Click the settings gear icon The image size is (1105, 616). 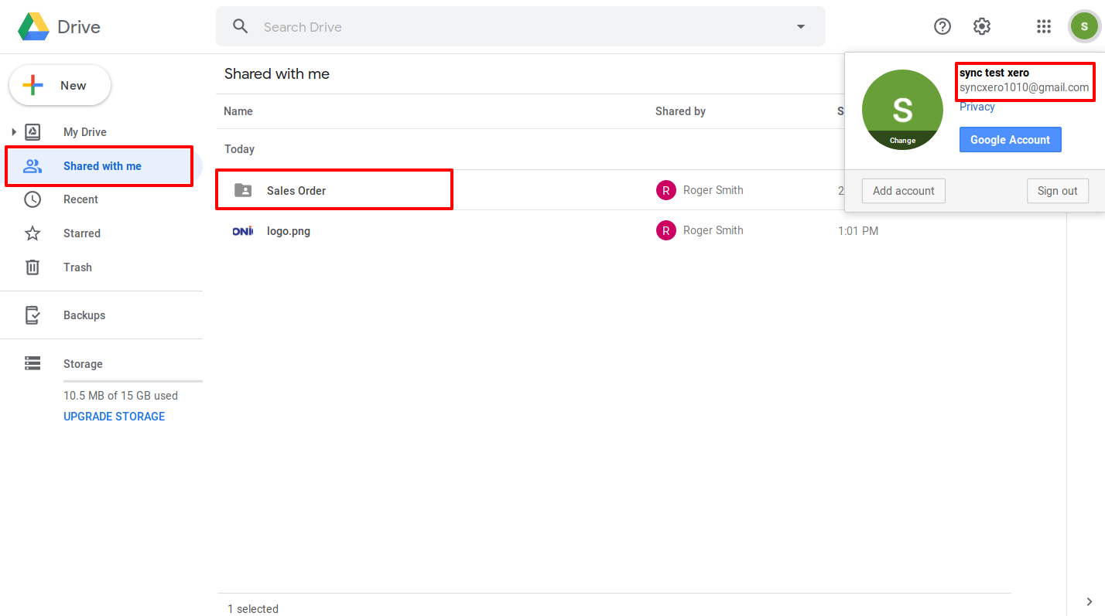pyautogui.click(x=981, y=27)
